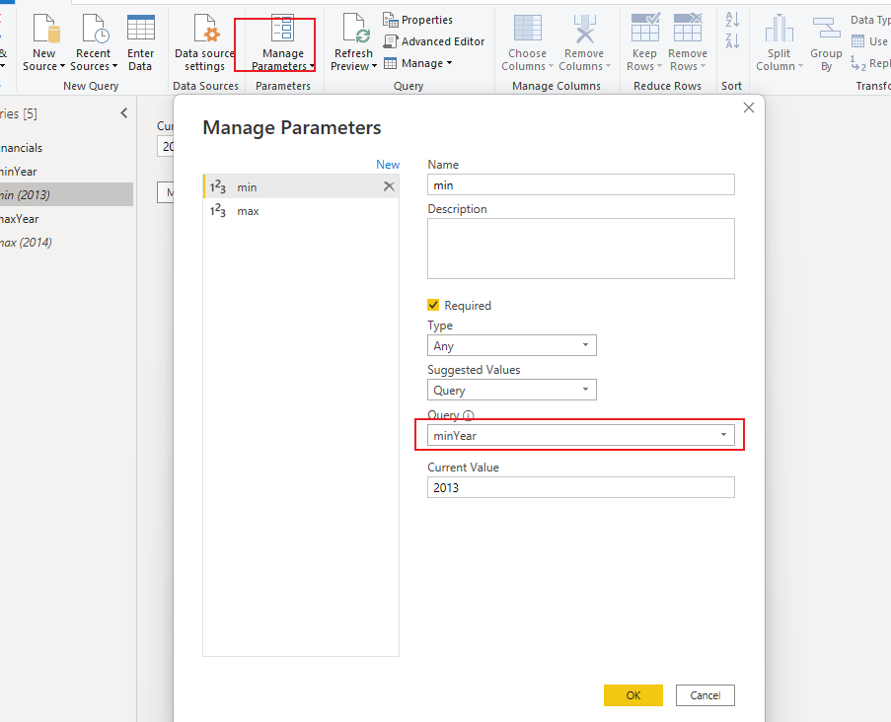Open the Data Type dropdown
Image resolution: width=891 pixels, height=722 pixels.
(870, 20)
